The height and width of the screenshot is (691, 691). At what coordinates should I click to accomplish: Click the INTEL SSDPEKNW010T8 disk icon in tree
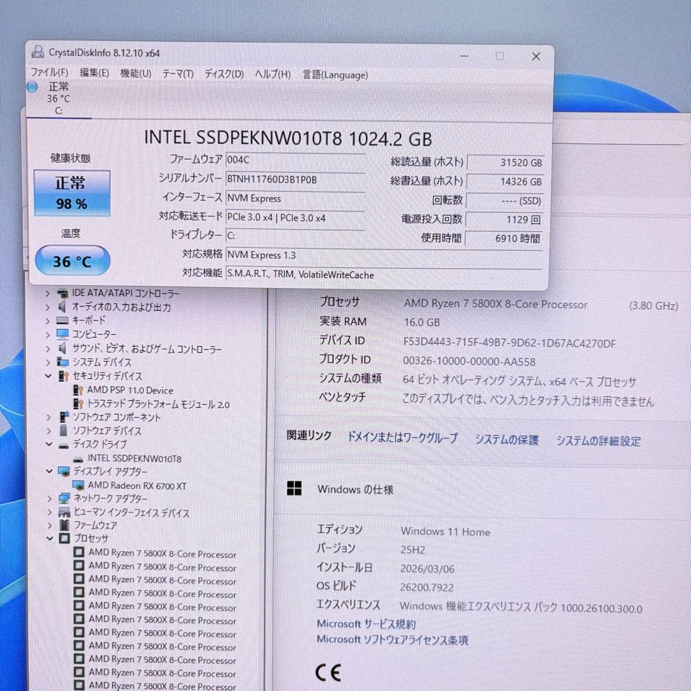[x=79, y=459]
